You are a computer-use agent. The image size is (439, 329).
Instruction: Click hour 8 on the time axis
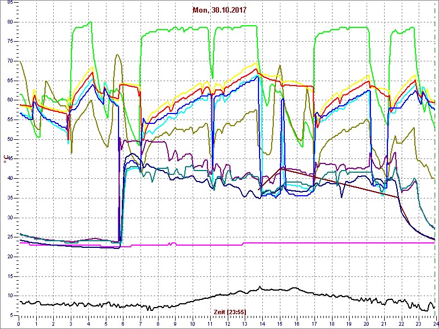point(158,323)
